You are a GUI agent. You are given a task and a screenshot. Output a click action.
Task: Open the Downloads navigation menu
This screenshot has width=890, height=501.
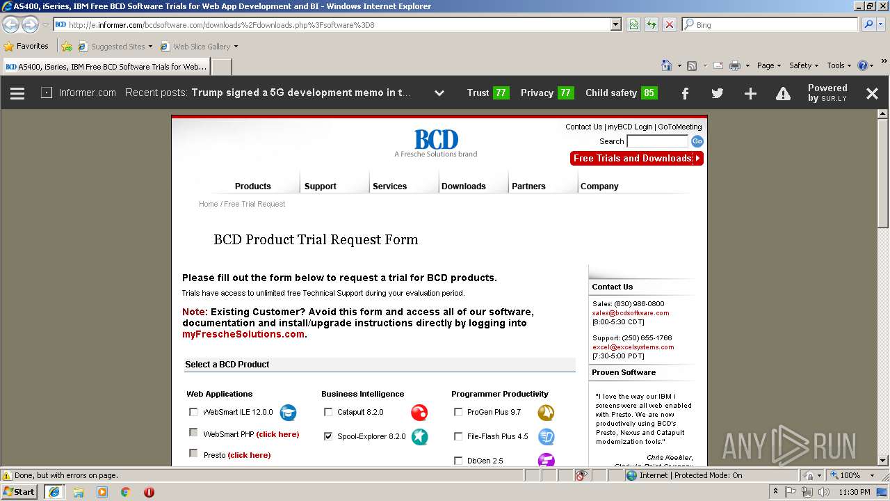point(463,186)
